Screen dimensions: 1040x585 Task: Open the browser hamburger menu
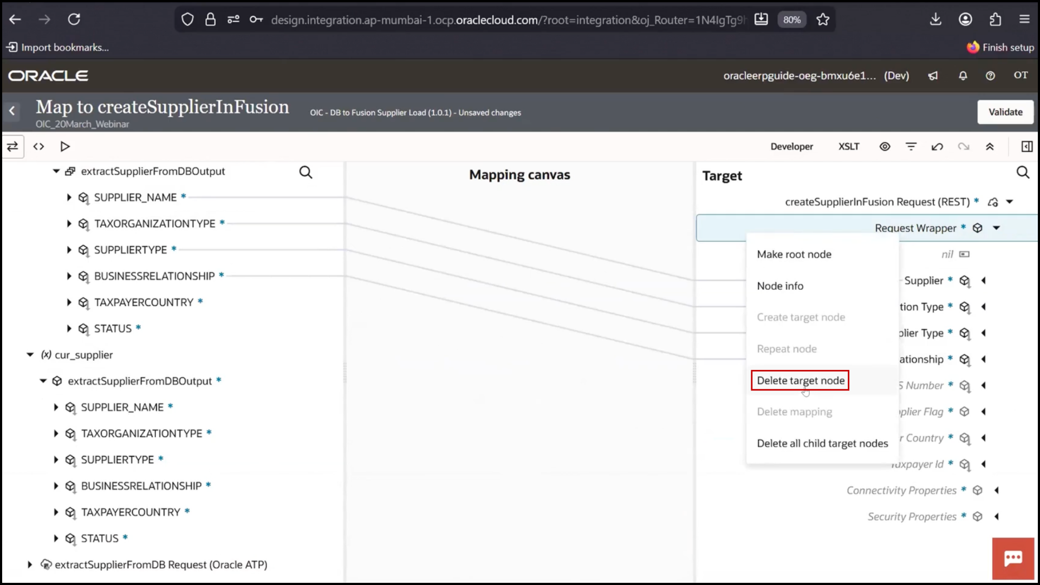(1024, 19)
